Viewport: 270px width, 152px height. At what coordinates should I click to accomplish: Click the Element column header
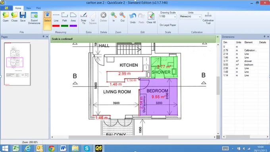249,42
